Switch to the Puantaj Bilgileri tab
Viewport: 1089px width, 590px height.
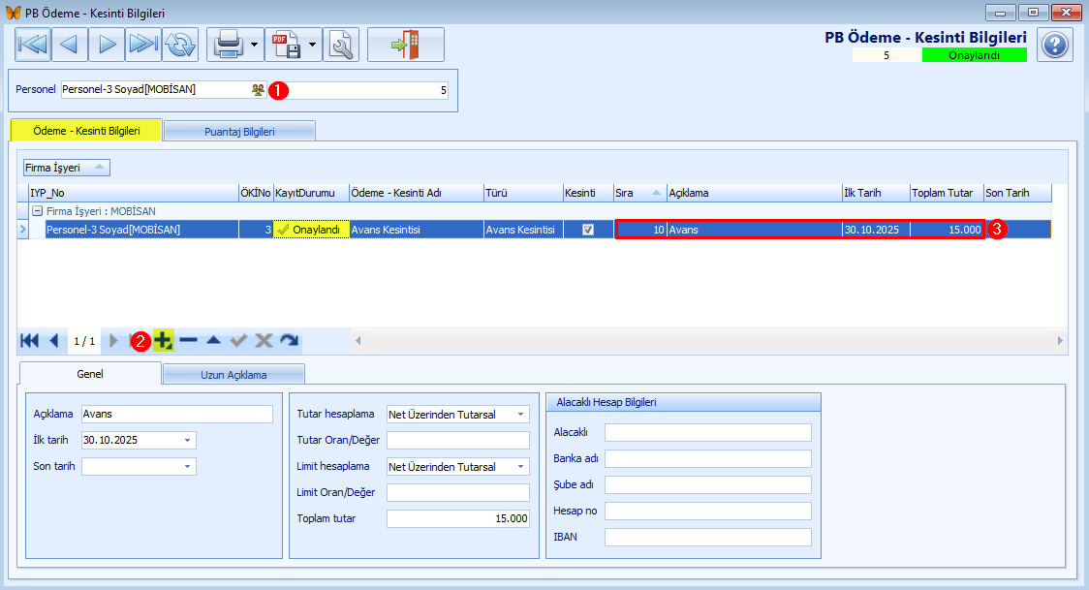239,131
